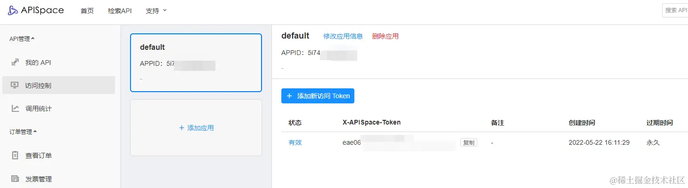Copy the token with 复制 button
This screenshot has width=688, height=188.
click(x=468, y=142)
